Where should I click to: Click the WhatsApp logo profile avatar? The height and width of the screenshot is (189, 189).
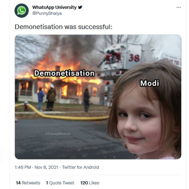21,10
